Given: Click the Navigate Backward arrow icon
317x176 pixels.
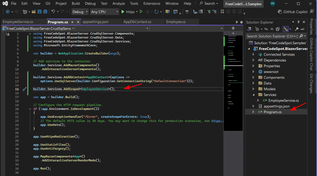Looking at the screenshot, I should tap(7, 12).
